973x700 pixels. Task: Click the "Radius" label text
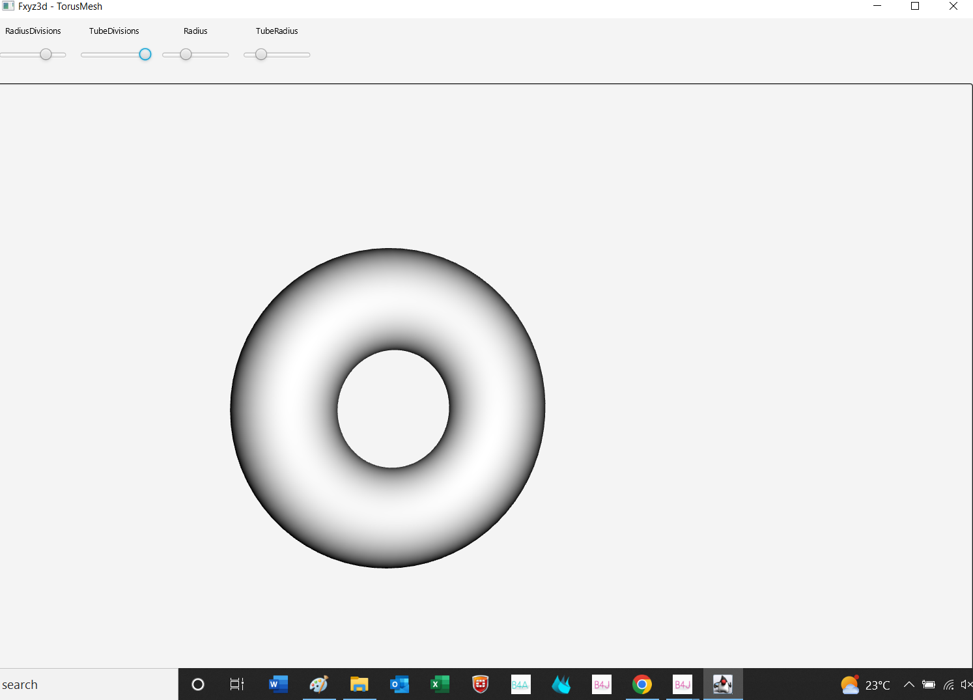195,31
